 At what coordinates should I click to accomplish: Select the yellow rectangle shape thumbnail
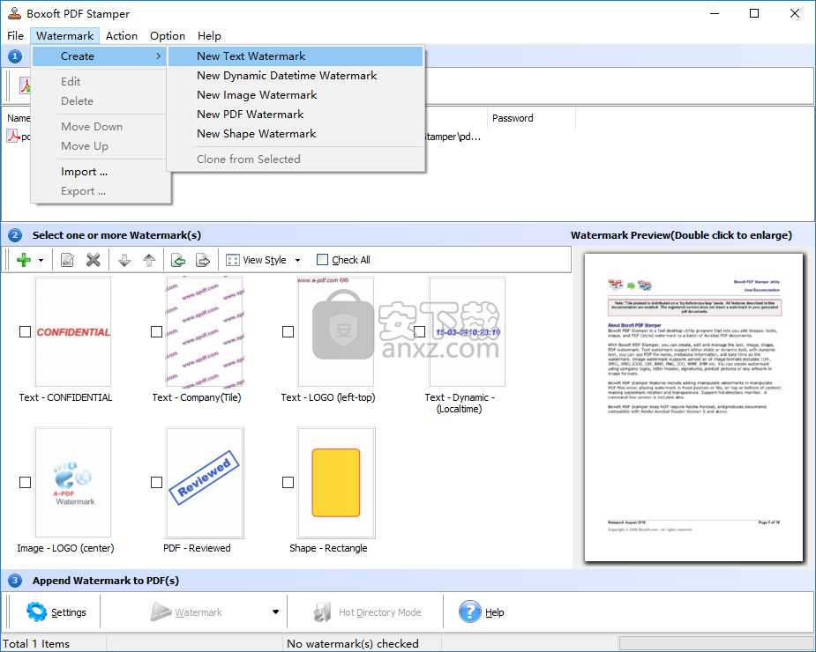pos(336,483)
